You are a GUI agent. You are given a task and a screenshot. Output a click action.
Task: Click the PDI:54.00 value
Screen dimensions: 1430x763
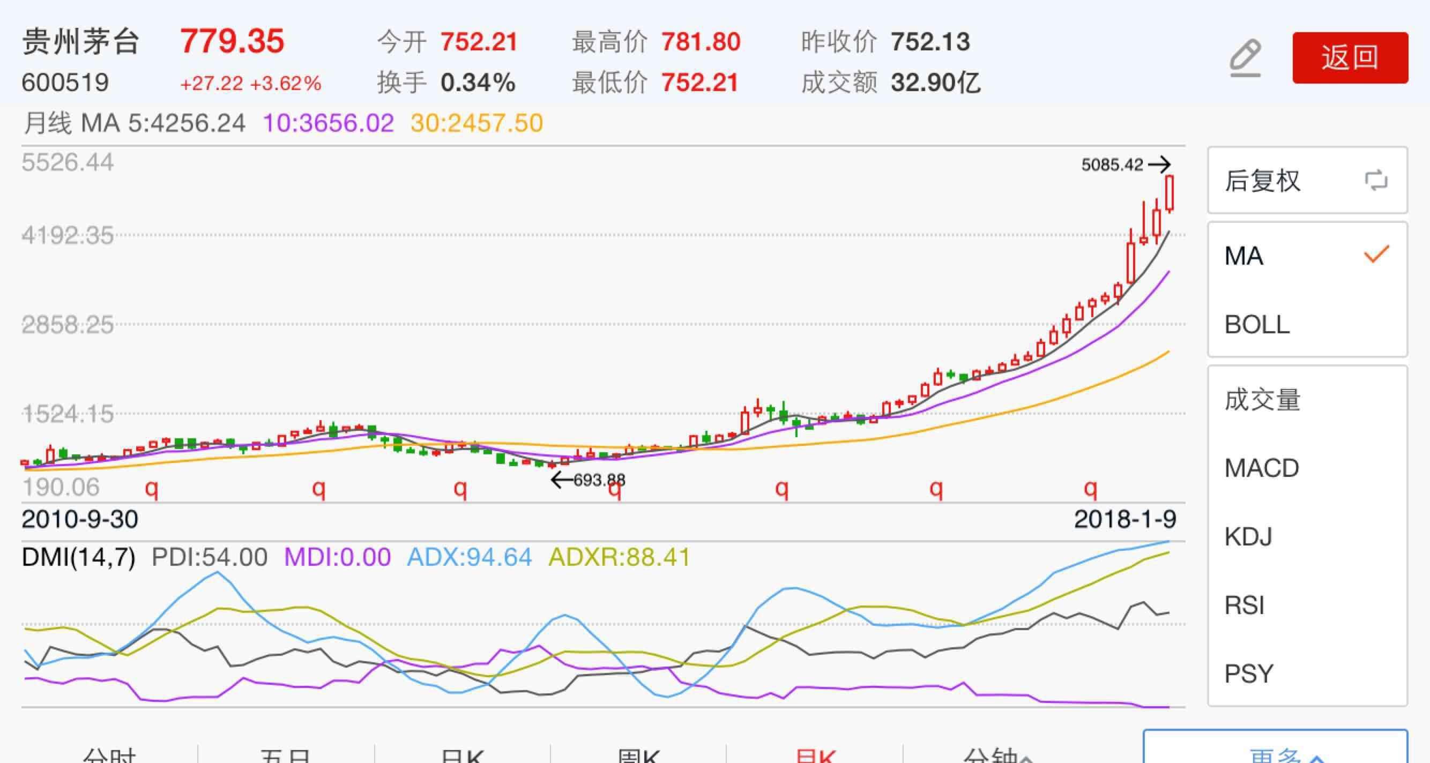[x=209, y=557]
